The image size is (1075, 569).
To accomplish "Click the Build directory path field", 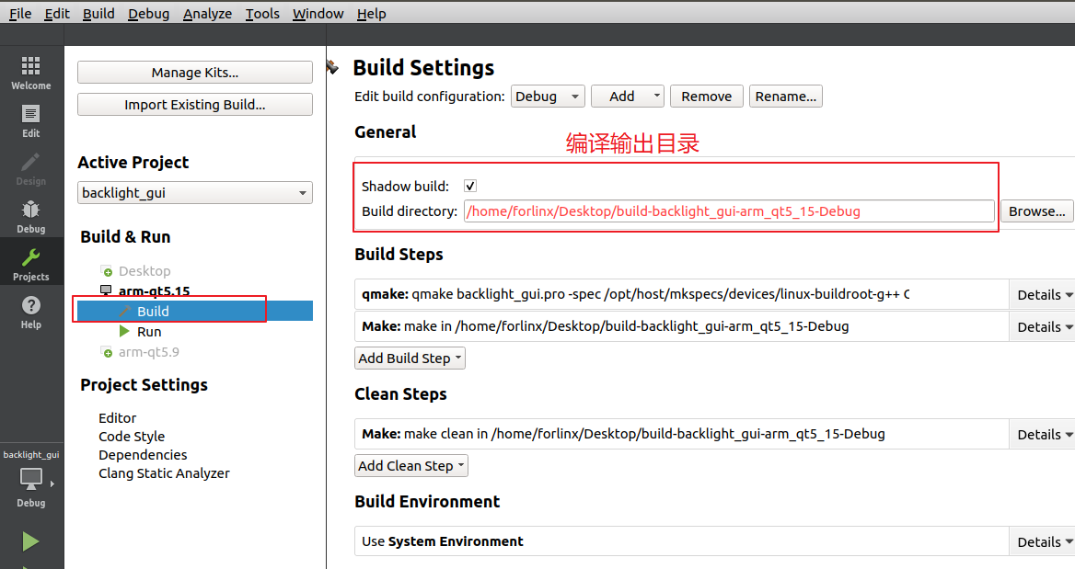I will point(729,211).
